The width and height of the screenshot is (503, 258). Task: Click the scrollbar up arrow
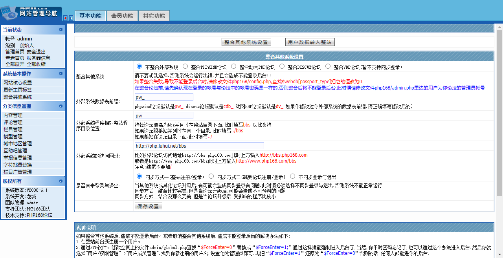click(499, 27)
